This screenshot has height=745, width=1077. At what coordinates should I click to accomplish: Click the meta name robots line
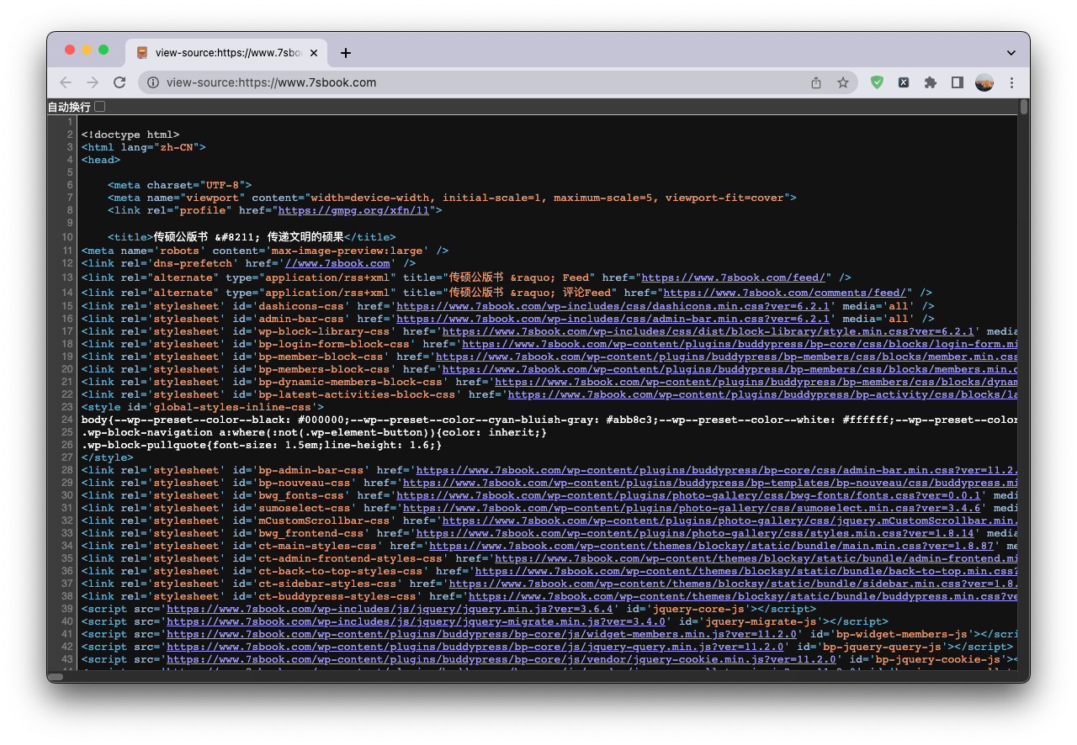coord(265,251)
